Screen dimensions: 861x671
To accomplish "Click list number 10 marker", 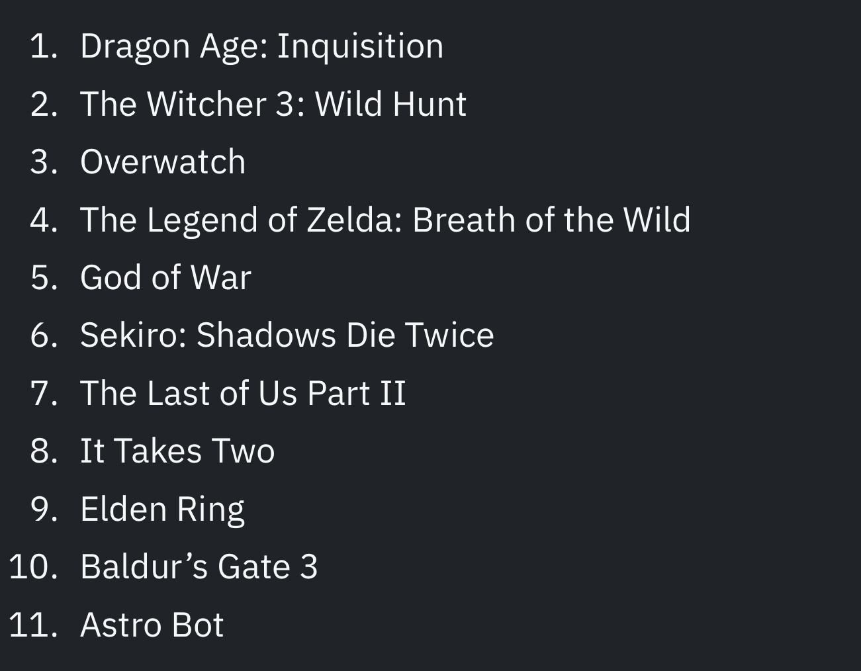I will click(34, 567).
